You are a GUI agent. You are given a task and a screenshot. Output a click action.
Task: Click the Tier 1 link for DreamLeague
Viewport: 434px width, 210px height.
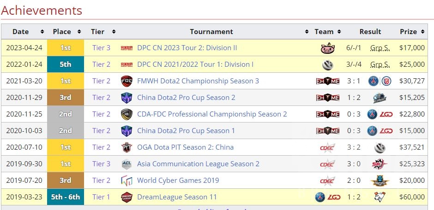point(101,197)
